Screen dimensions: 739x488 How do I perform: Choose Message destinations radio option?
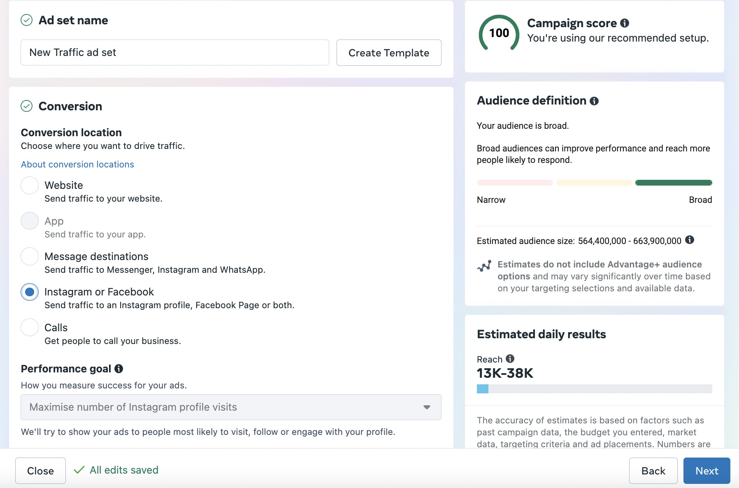tap(30, 257)
